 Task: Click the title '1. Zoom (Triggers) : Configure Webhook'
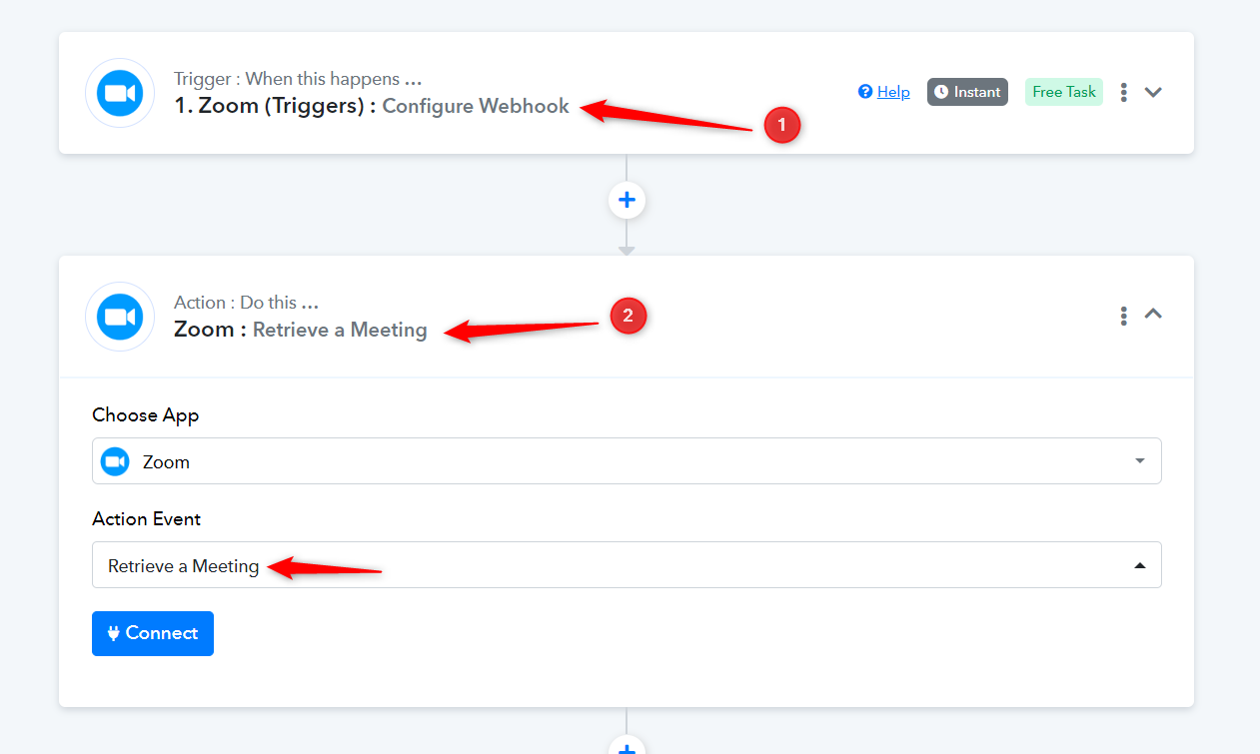372,106
